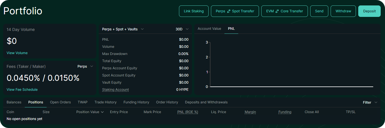Open the View Fee Schedule link

tap(22, 90)
